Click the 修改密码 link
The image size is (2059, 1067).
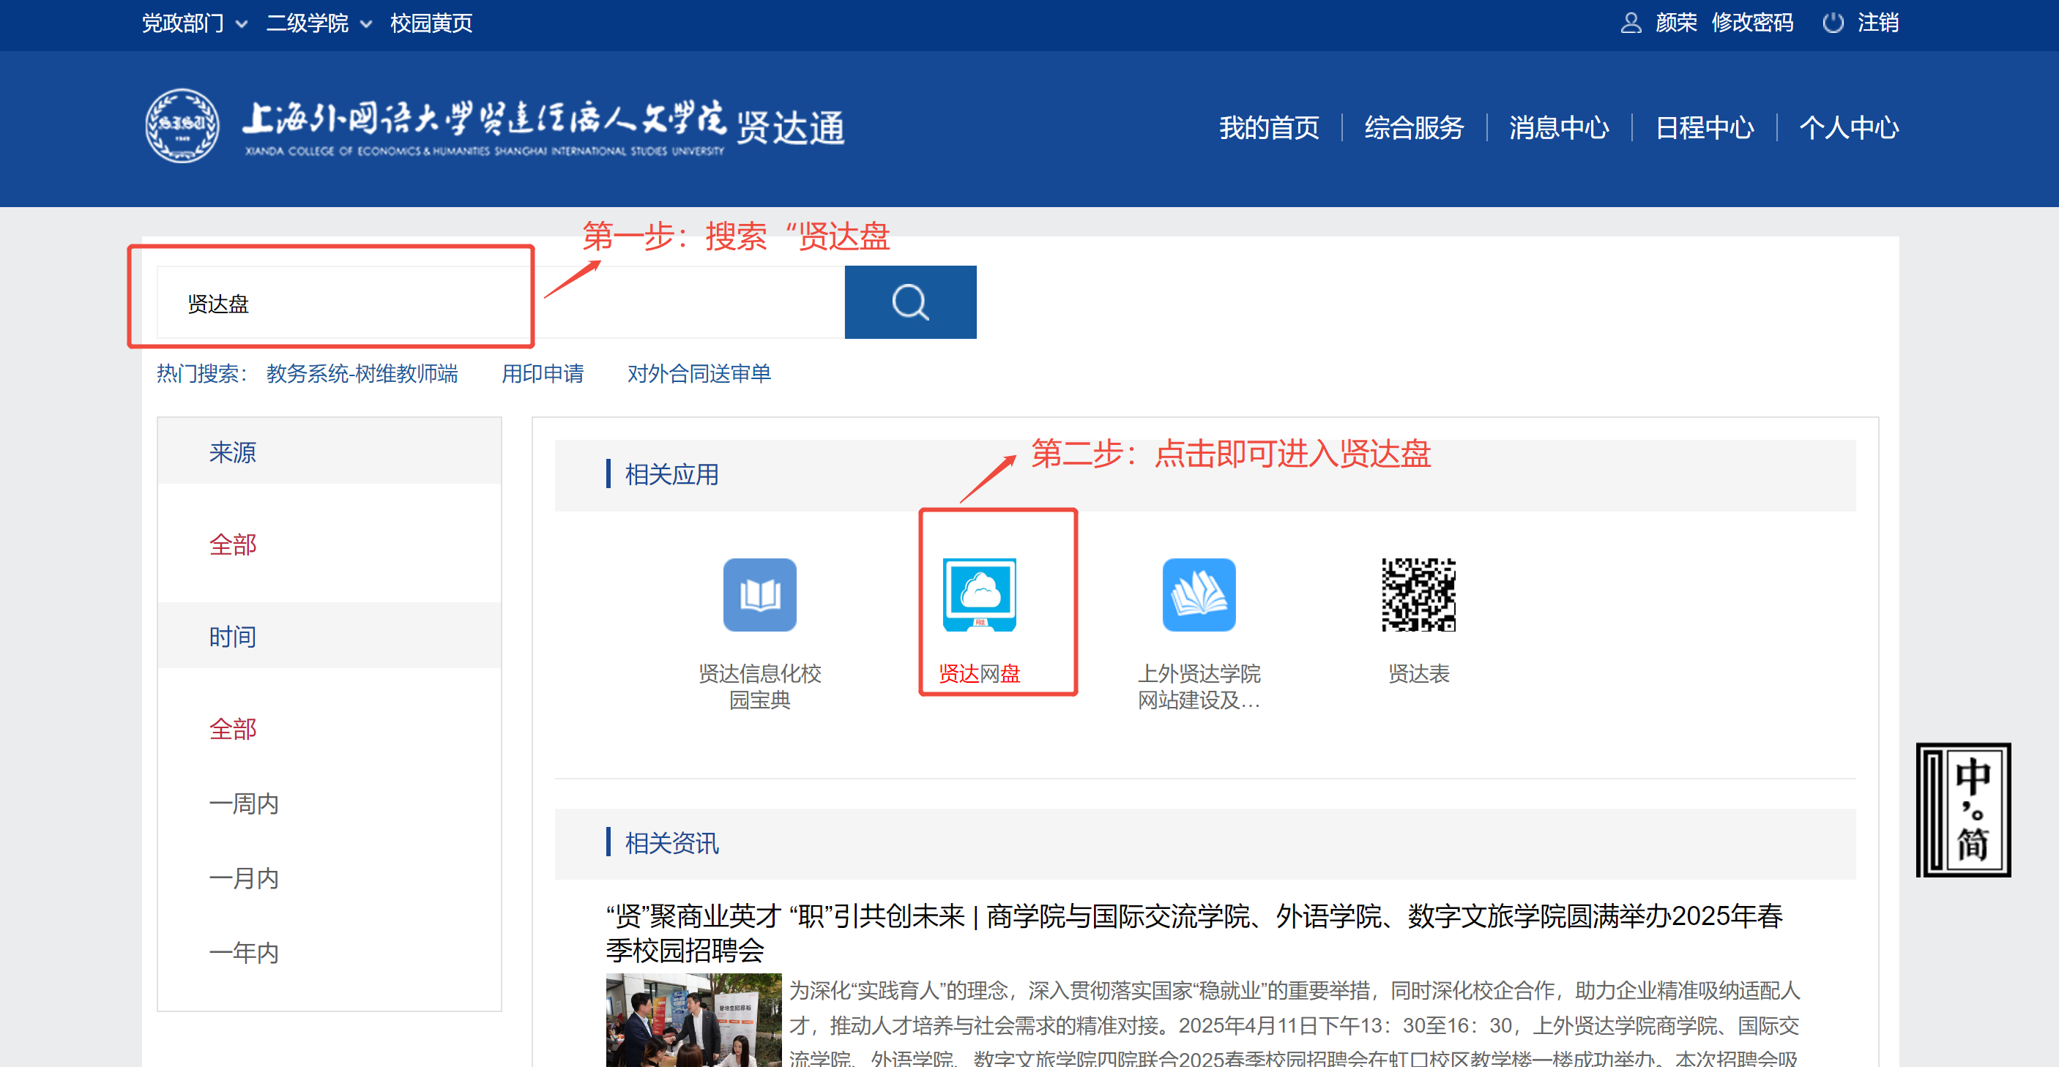[x=1752, y=23]
